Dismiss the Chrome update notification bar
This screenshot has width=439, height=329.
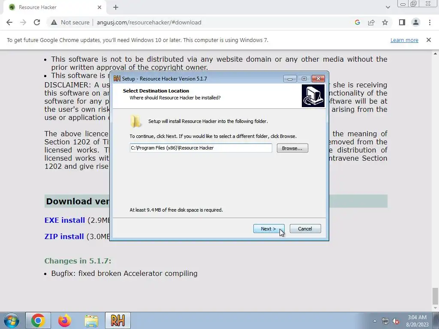(429, 40)
